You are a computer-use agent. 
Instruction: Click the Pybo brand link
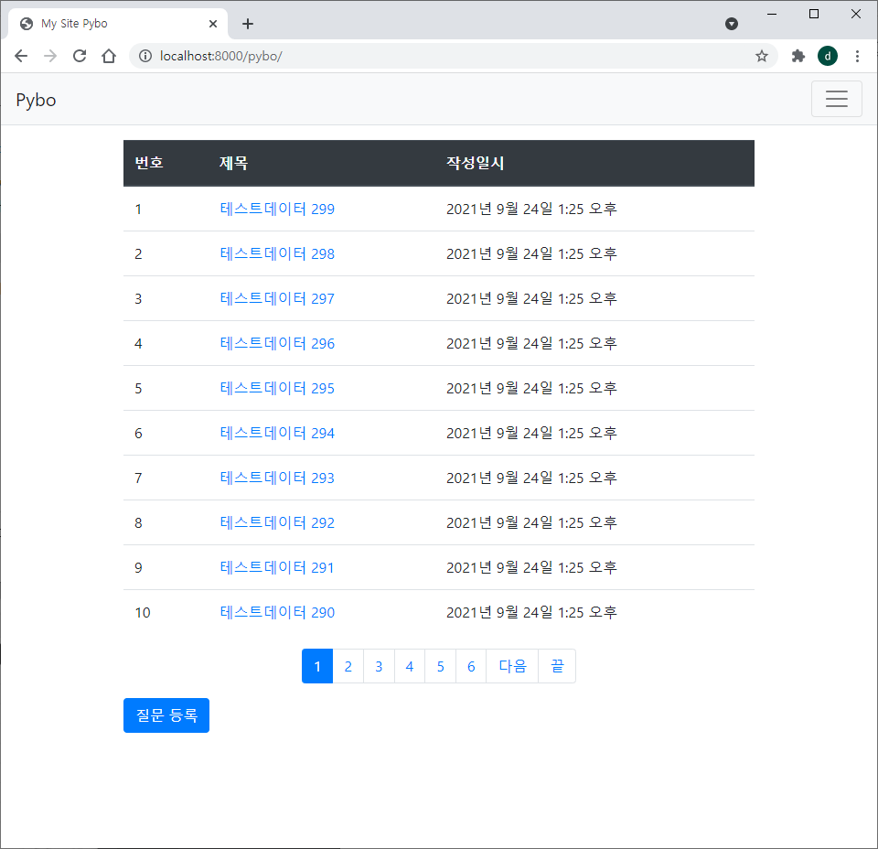(x=36, y=100)
